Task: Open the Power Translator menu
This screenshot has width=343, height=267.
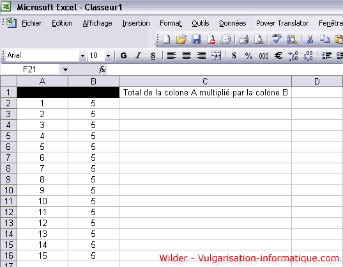Action: (x=282, y=23)
